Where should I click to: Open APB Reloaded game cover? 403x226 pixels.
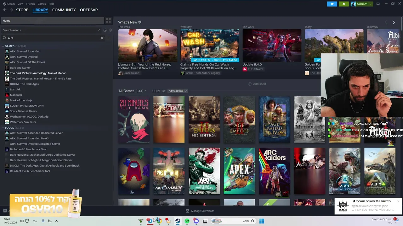204,171
